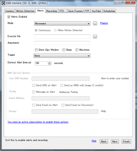This screenshot has height=151, width=137.
Task: Switch to Save Frames/ FTP tab
Action: pos(79,11)
